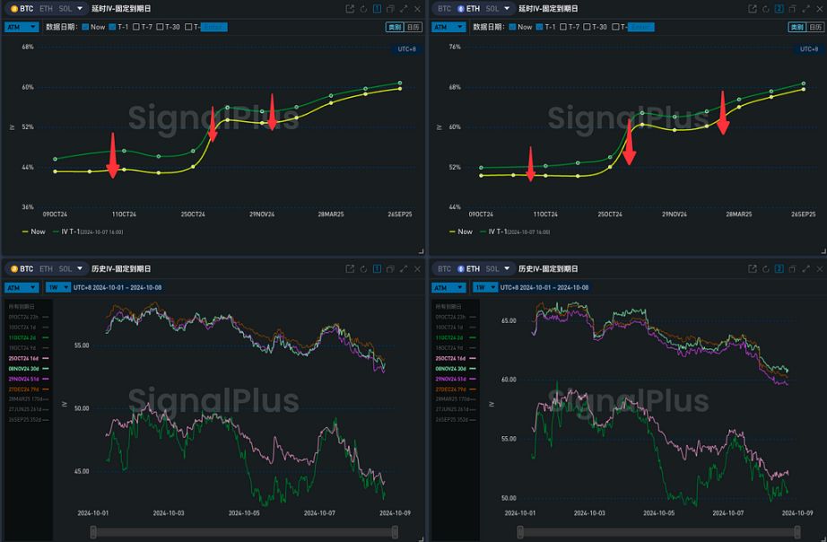
Task: Click the refresh icon on the ETH historical IV panel
Action: point(765,269)
